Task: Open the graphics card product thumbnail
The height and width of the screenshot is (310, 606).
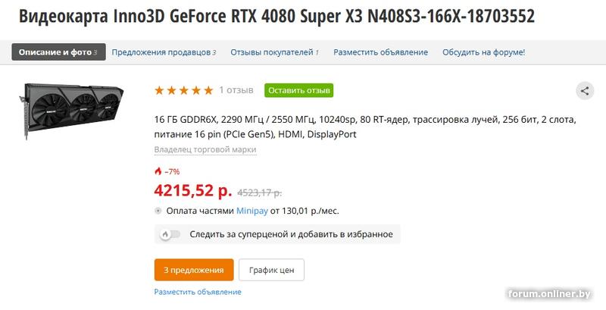Action: point(71,109)
